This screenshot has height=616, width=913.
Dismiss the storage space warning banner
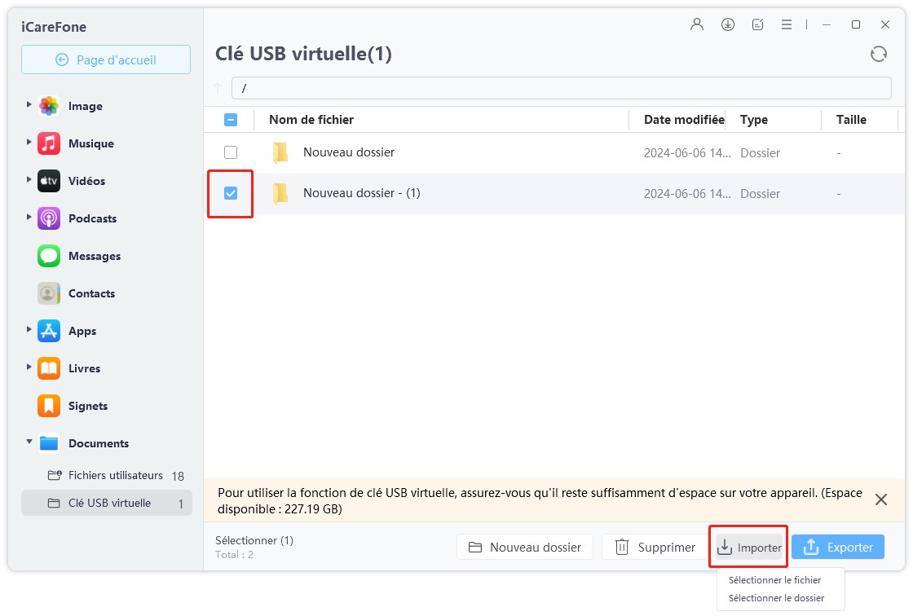(880, 499)
